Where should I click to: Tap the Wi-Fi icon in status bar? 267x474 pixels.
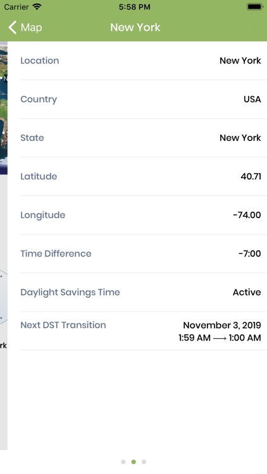(x=37, y=7)
